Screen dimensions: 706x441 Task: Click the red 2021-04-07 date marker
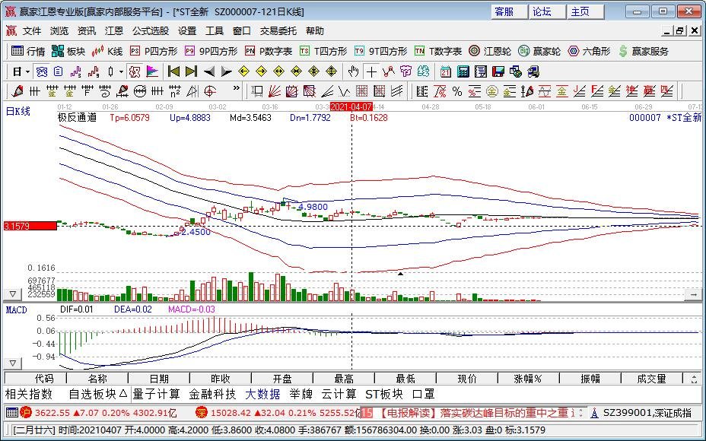(351, 107)
